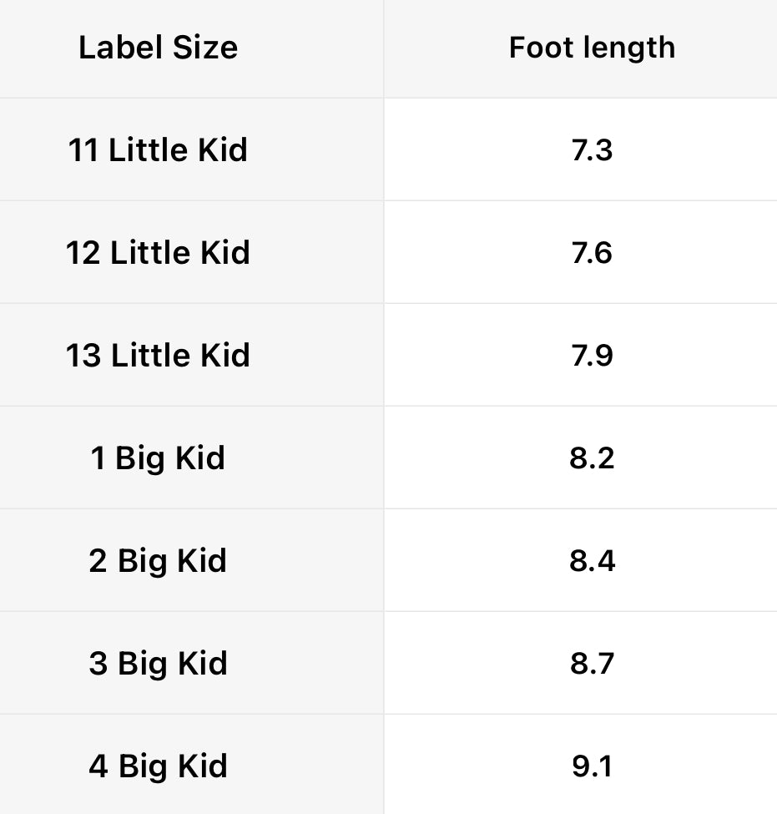The width and height of the screenshot is (777, 814).
Task: Click the 7.9 foot length value
Action: (592, 356)
